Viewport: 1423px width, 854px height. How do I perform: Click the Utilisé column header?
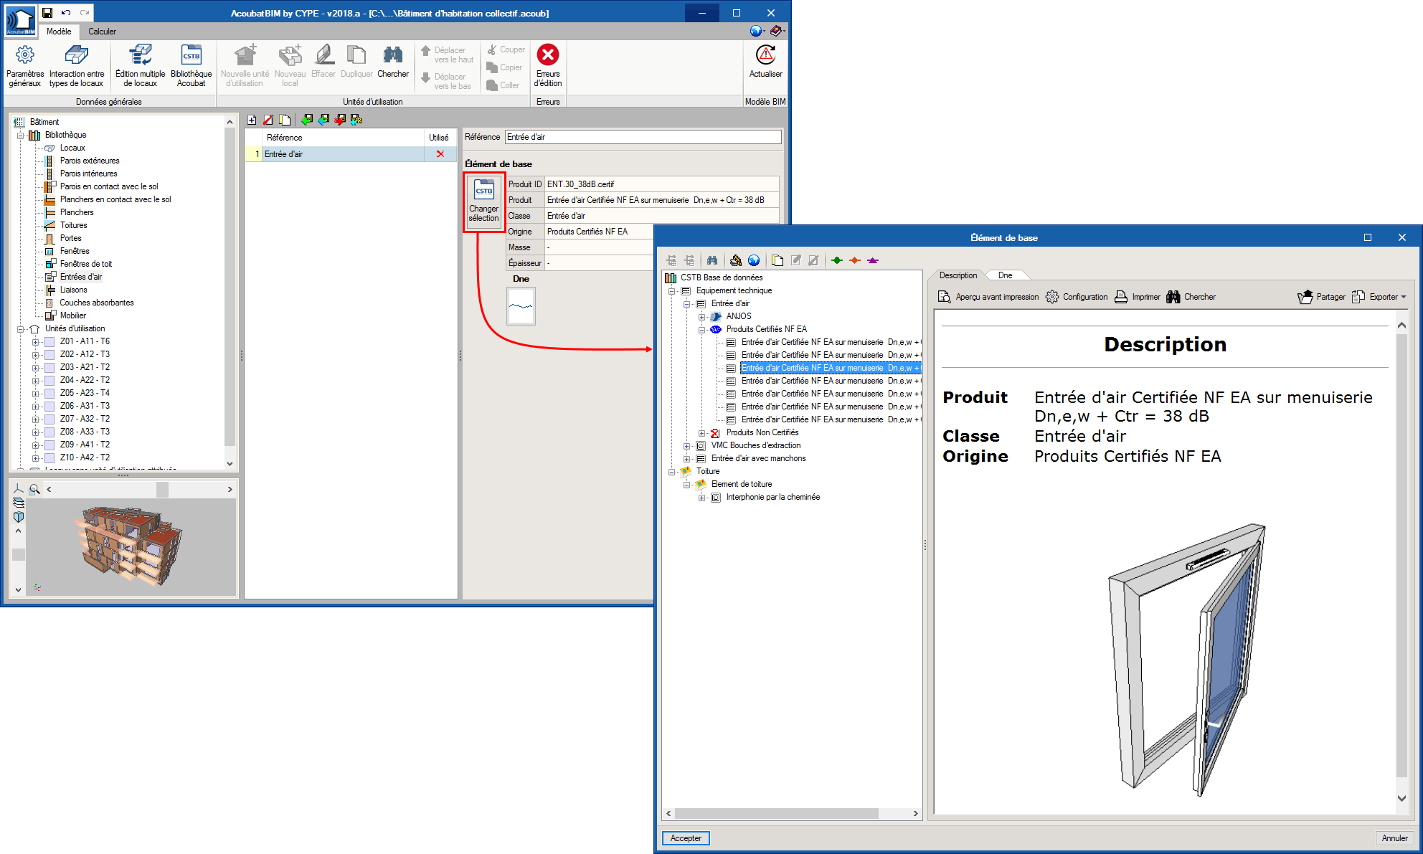[x=439, y=138]
